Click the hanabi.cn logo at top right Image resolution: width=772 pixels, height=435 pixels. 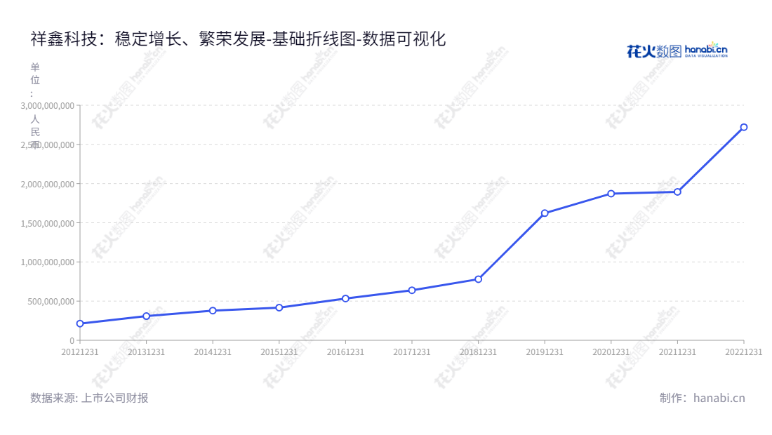pyautogui.click(x=677, y=51)
